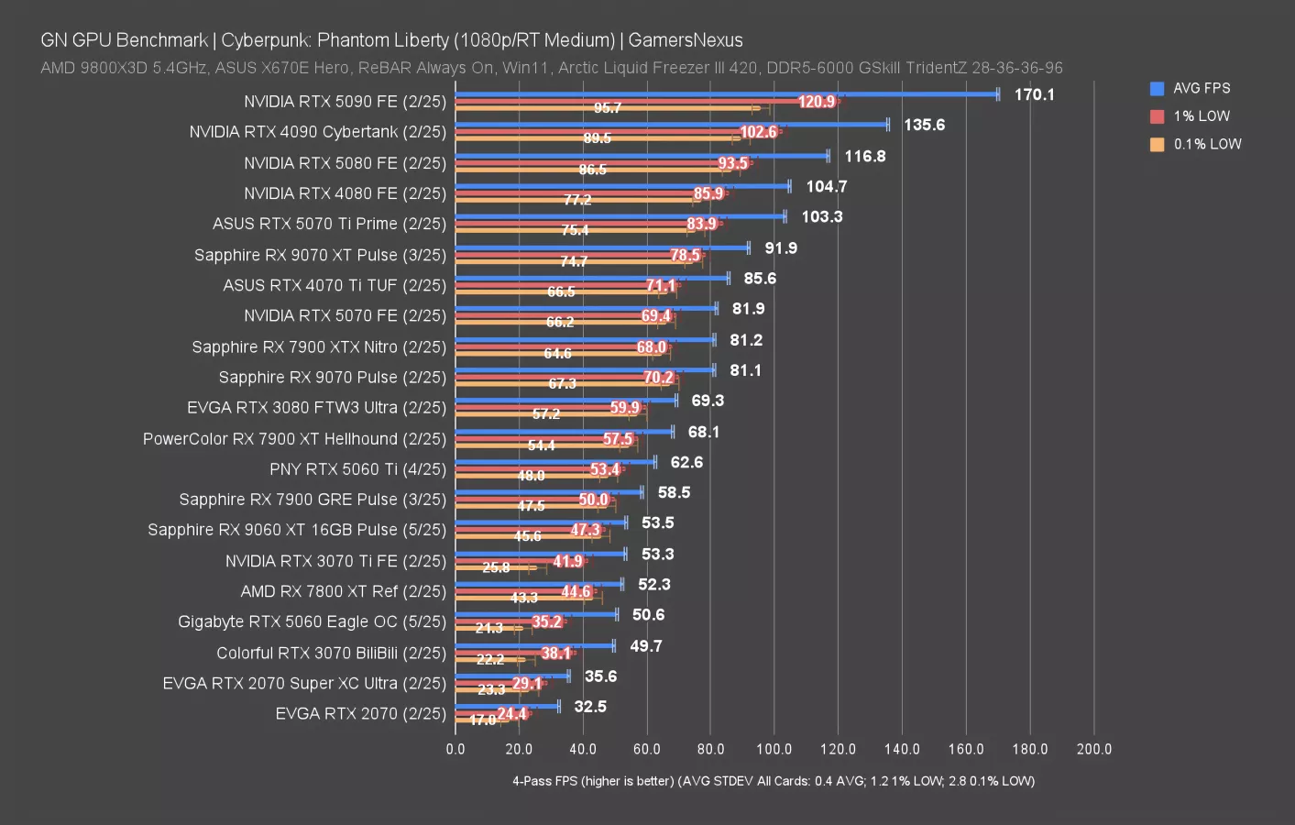Select the EVGA RTX 3080 FTW3 Ultra label

pyautogui.click(x=316, y=408)
